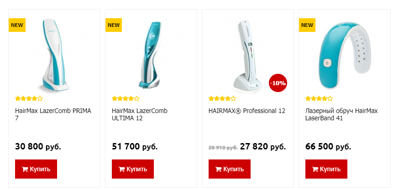Click the star rating of Professional 12
The image size is (409, 190).
[222, 98]
